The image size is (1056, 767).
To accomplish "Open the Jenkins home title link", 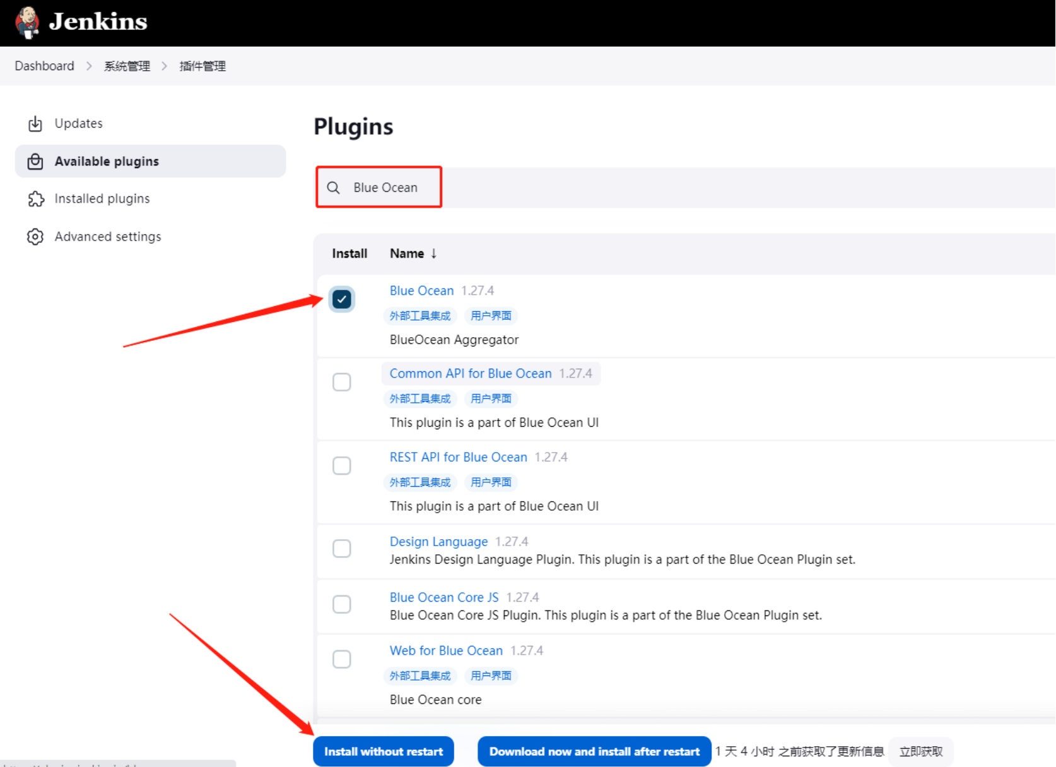I will (x=98, y=21).
